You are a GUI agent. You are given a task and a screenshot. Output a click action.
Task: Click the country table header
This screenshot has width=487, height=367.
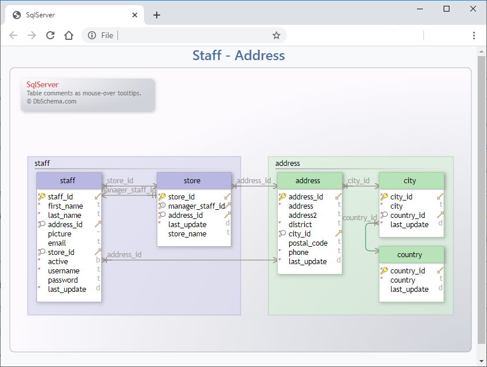tap(412, 255)
